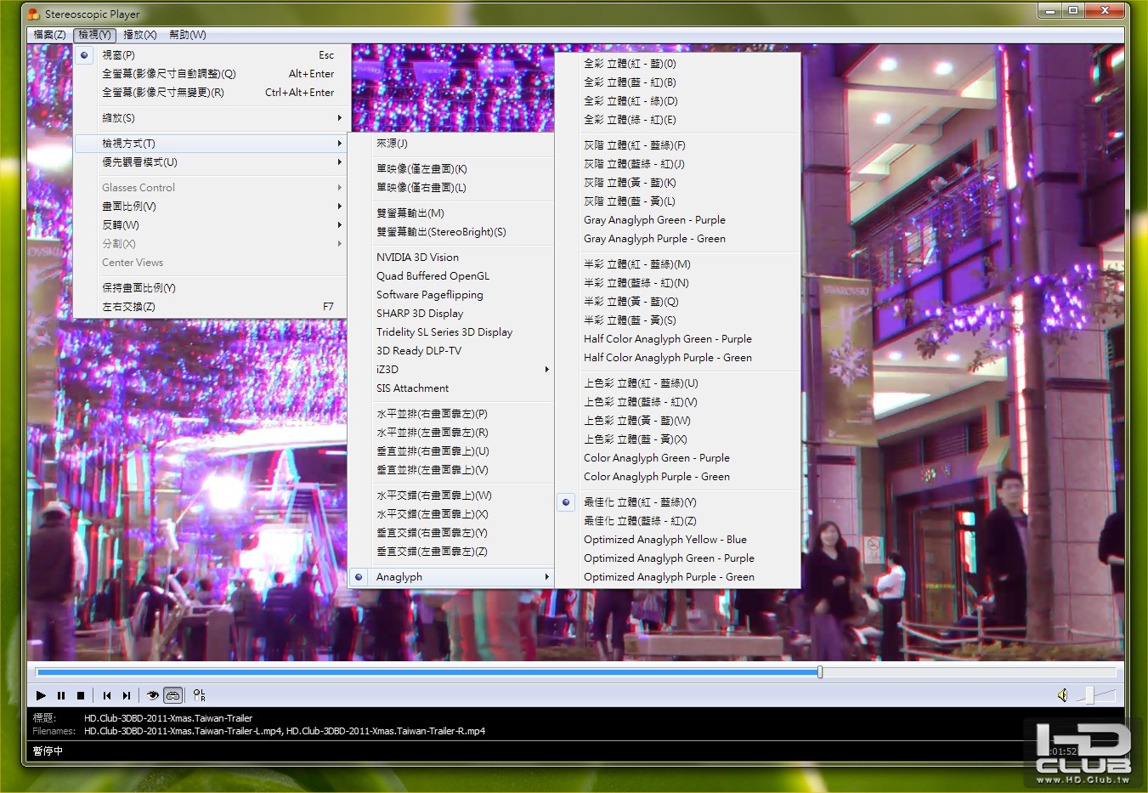Choose 全螢幕(影像尺寸自動調整)(Q)
Viewport: 1148px width, 793px height.
(x=210, y=74)
